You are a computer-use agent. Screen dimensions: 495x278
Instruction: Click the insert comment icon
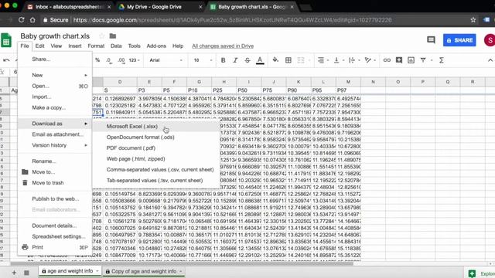(399, 60)
